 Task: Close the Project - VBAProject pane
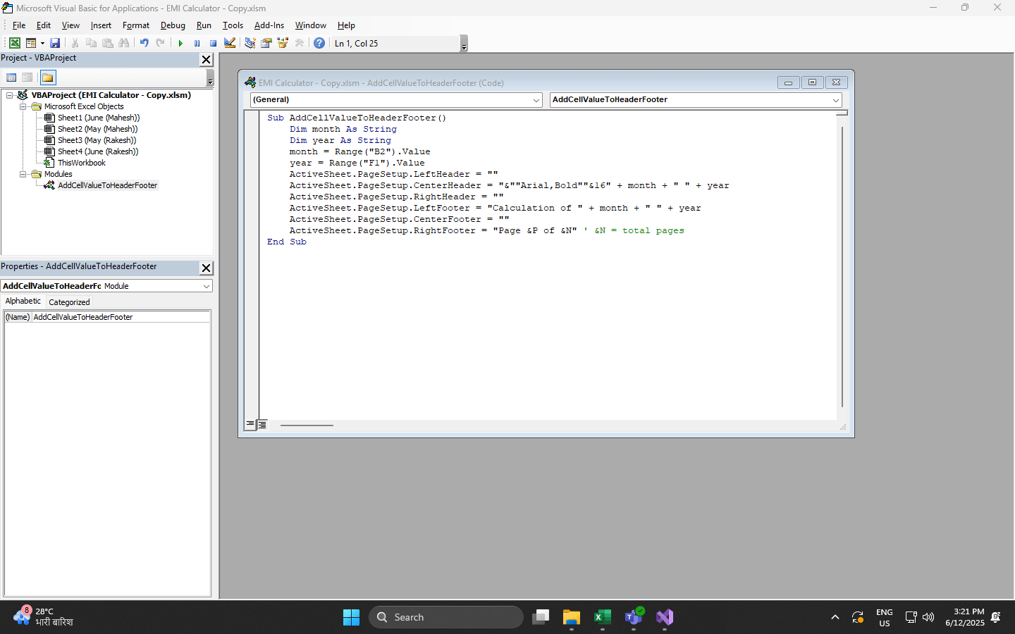point(207,60)
